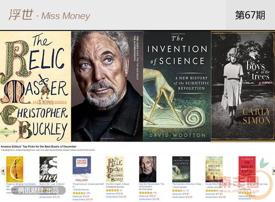Open House of the Rising Sun thumbnail

pos(214,169)
